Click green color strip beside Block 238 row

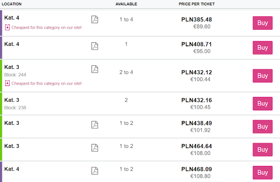point(1,103)
